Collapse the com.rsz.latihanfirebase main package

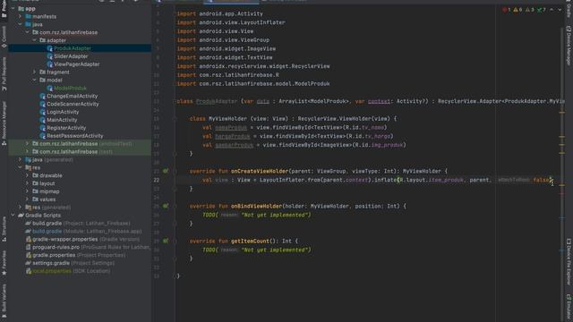[28, 32]
